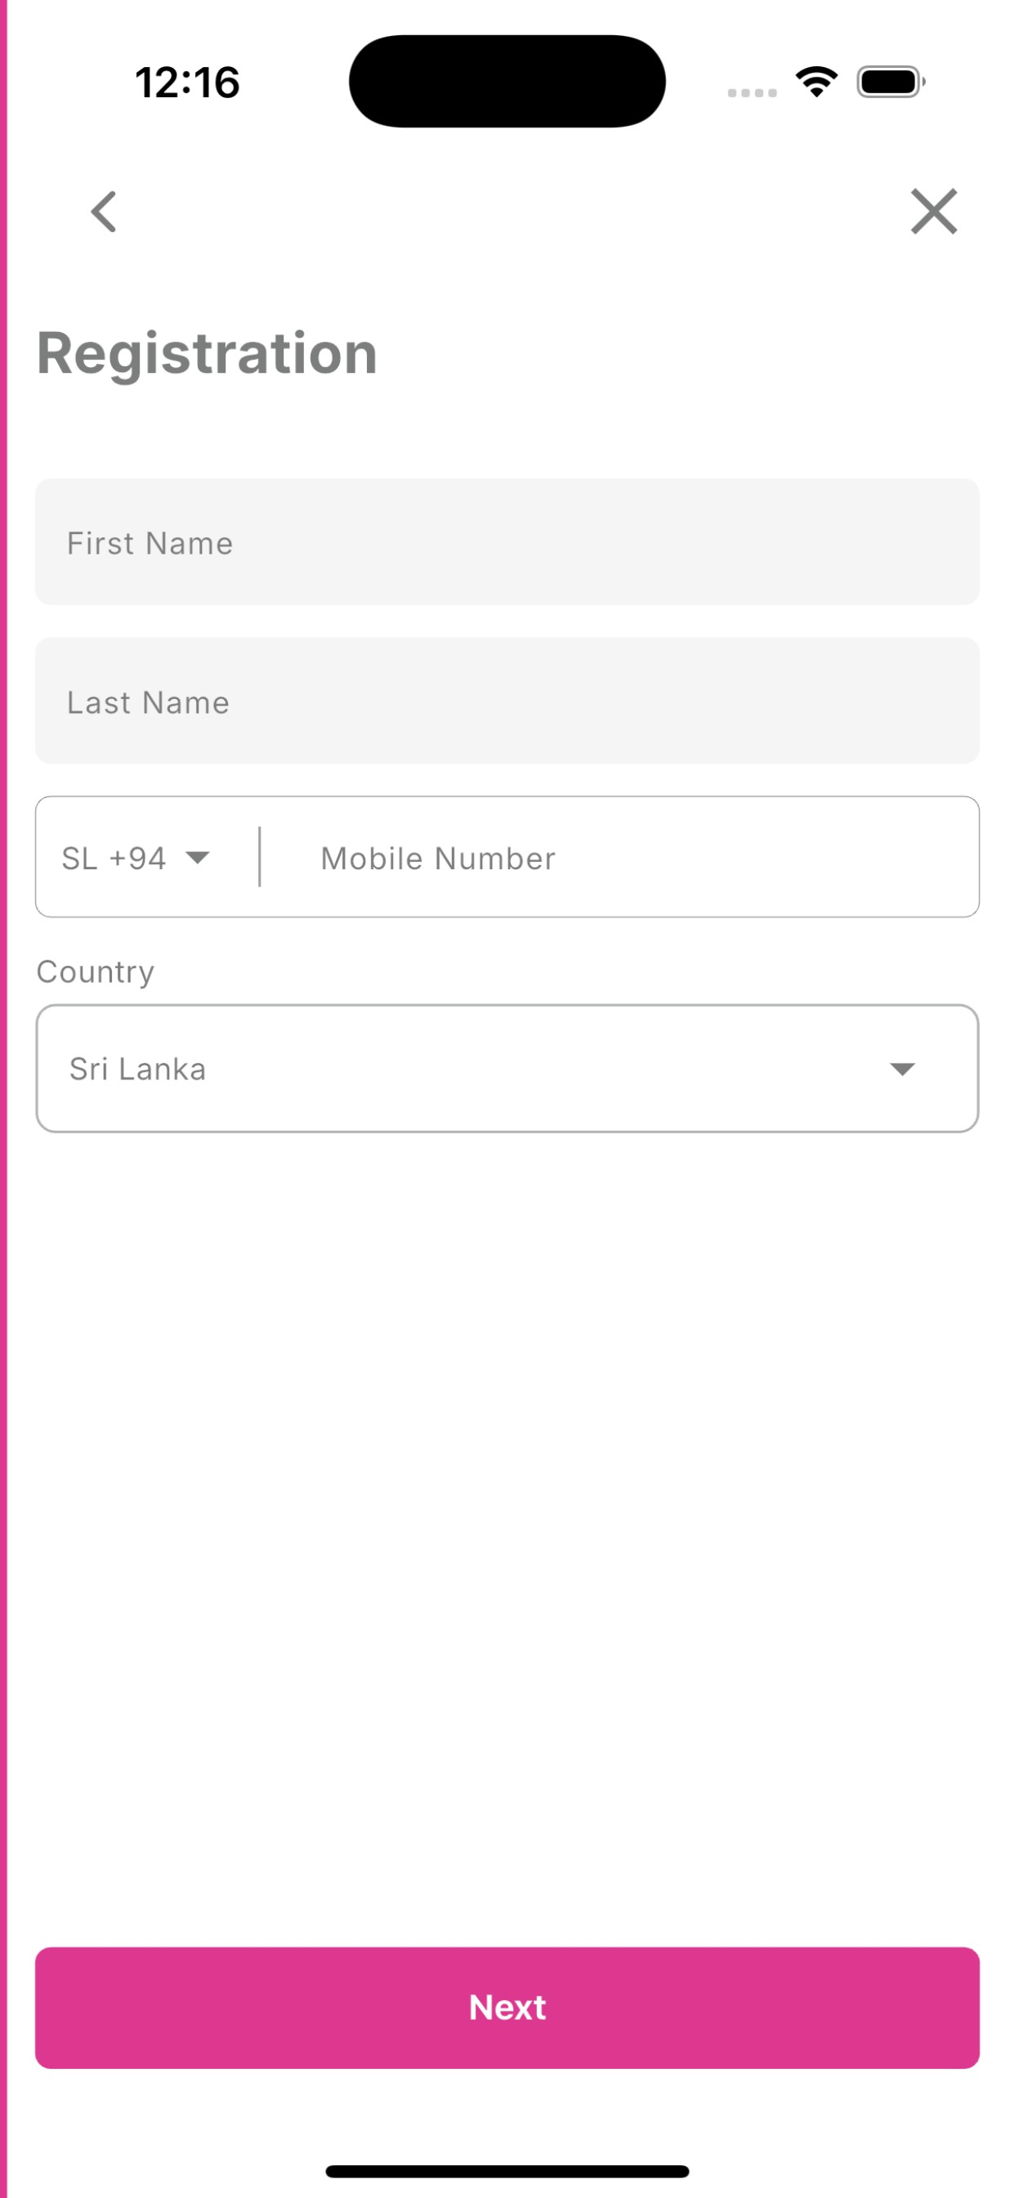Click the Country dropdown arrow
Image resolution: width=1015 pixels, height=2198 pixels.
pos(901,1069)
